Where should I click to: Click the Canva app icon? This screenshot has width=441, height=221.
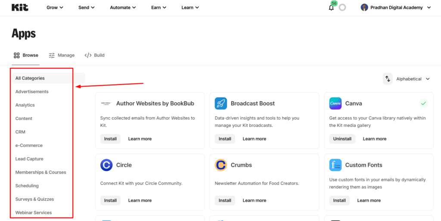[335, 103]
